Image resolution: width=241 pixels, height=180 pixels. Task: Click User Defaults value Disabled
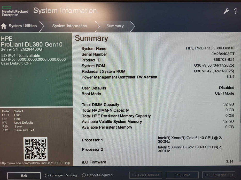[227, 88]
